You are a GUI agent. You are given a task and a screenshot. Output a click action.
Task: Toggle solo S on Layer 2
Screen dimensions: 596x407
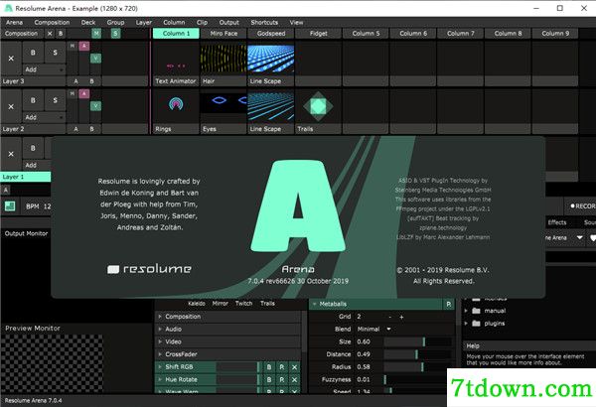[x=55, y=100]
